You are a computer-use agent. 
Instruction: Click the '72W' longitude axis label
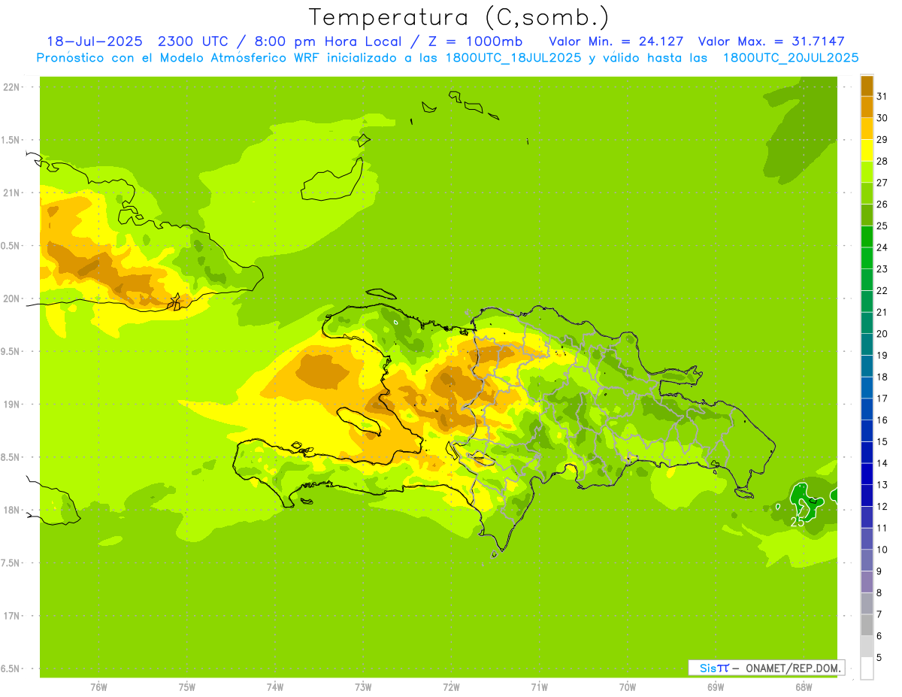451,687
